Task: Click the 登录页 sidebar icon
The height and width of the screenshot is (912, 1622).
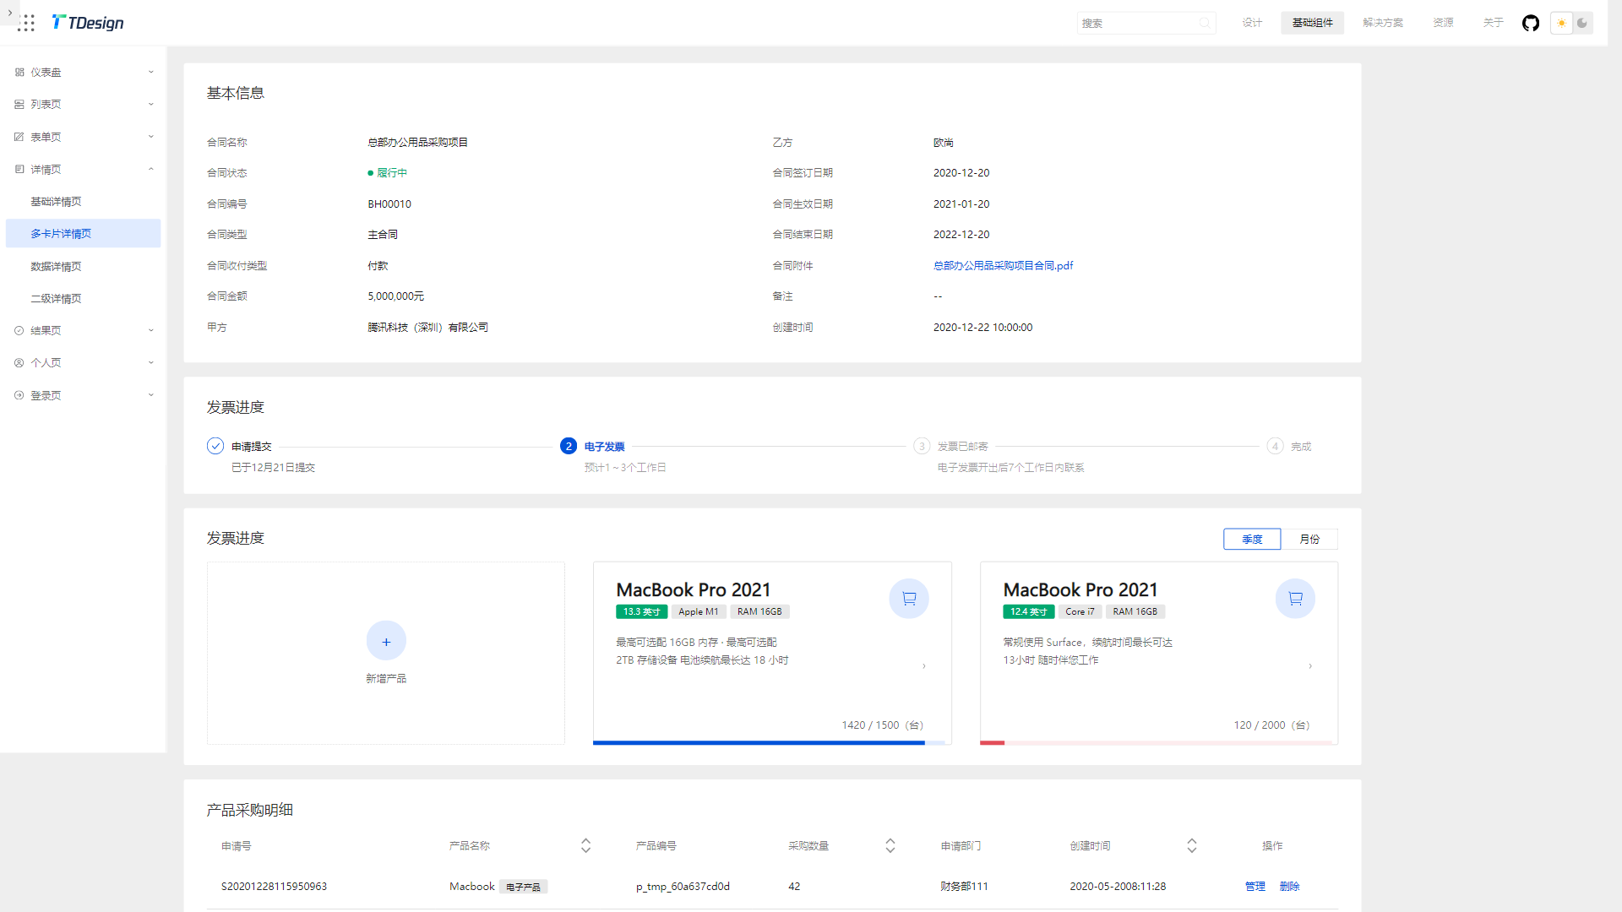Action: pos(19,395)
